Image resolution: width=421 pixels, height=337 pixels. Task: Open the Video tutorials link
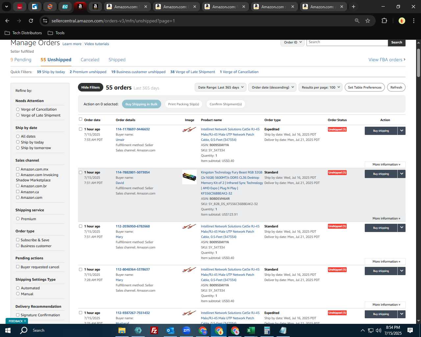[x=97, y=44]
